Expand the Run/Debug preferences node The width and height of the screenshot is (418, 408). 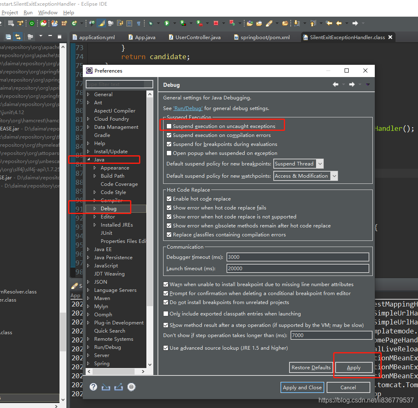pos(88,347)
